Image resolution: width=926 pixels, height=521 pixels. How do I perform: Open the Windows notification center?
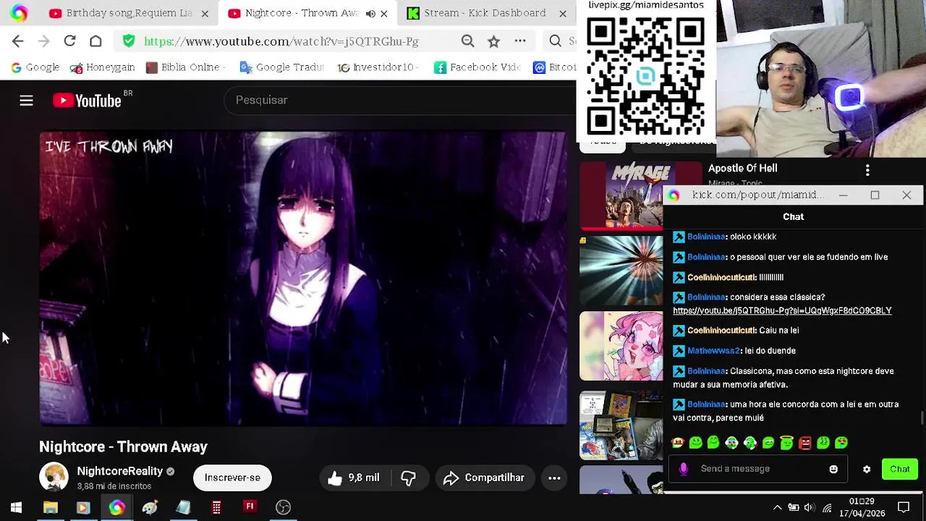(x=904, y=507)
